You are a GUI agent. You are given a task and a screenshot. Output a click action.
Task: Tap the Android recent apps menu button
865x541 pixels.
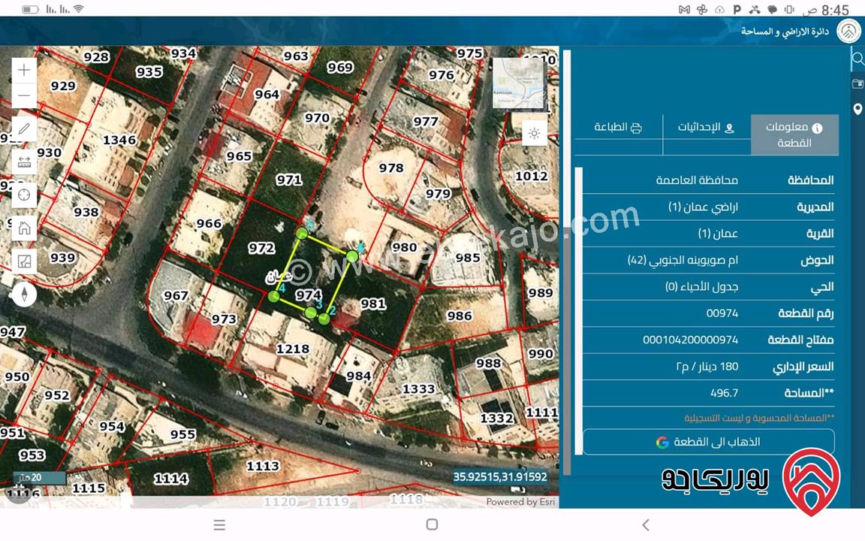tap(219, 524)
